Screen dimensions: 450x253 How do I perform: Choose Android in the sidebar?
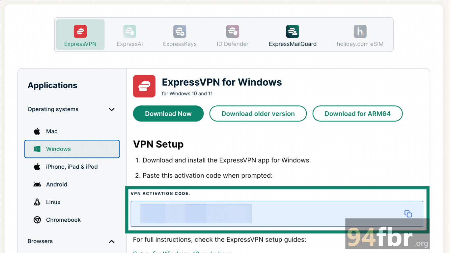tap(72, 184)
